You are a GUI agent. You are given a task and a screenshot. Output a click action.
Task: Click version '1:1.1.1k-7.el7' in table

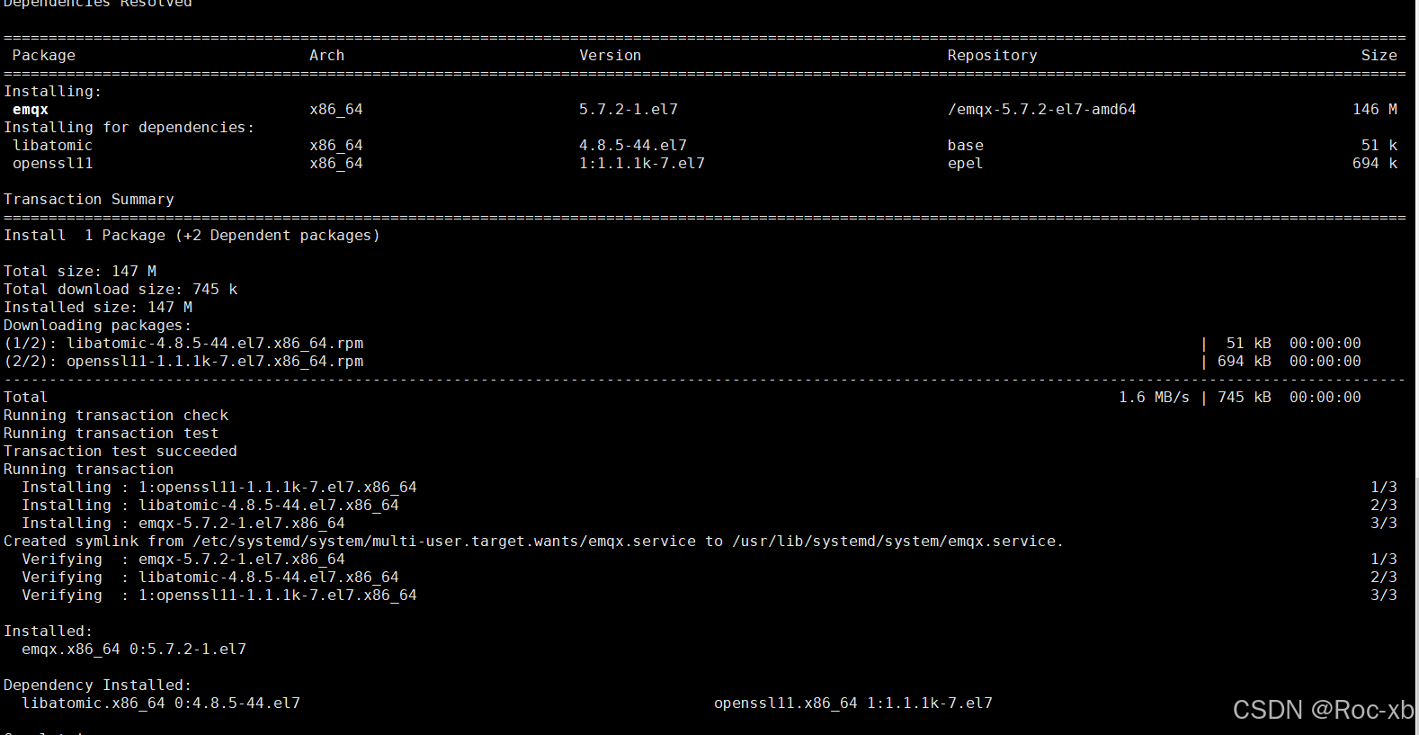[642, 164]
